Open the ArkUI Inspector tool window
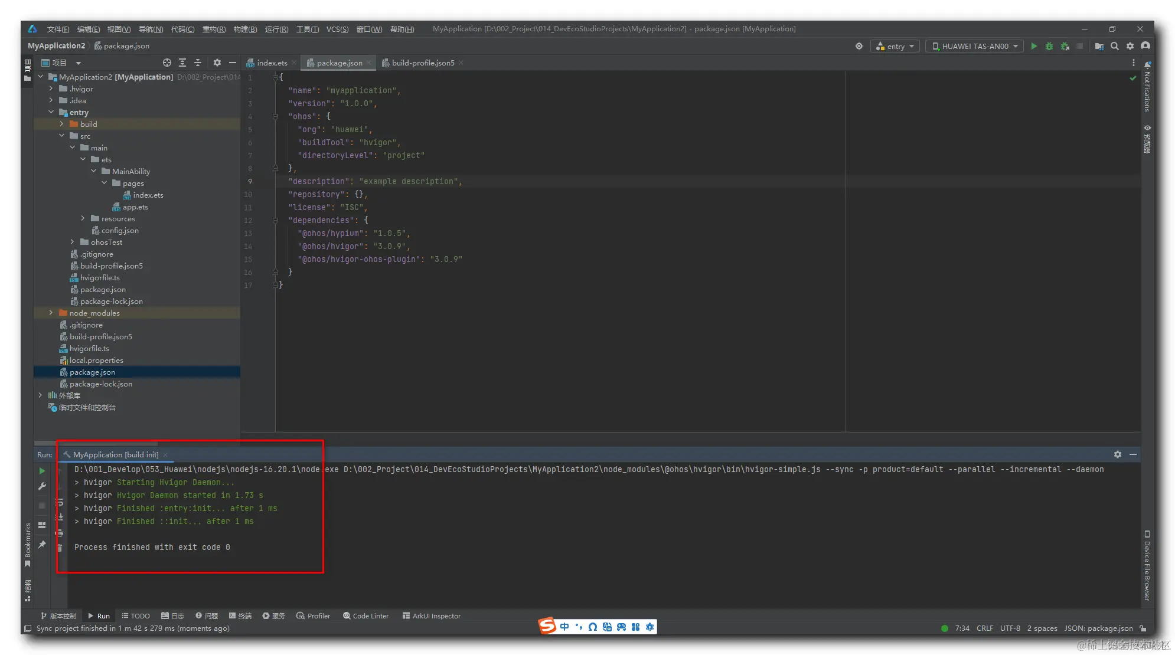Image resolution: width=1175 pixels, height=655 pixels. (431, 615)
